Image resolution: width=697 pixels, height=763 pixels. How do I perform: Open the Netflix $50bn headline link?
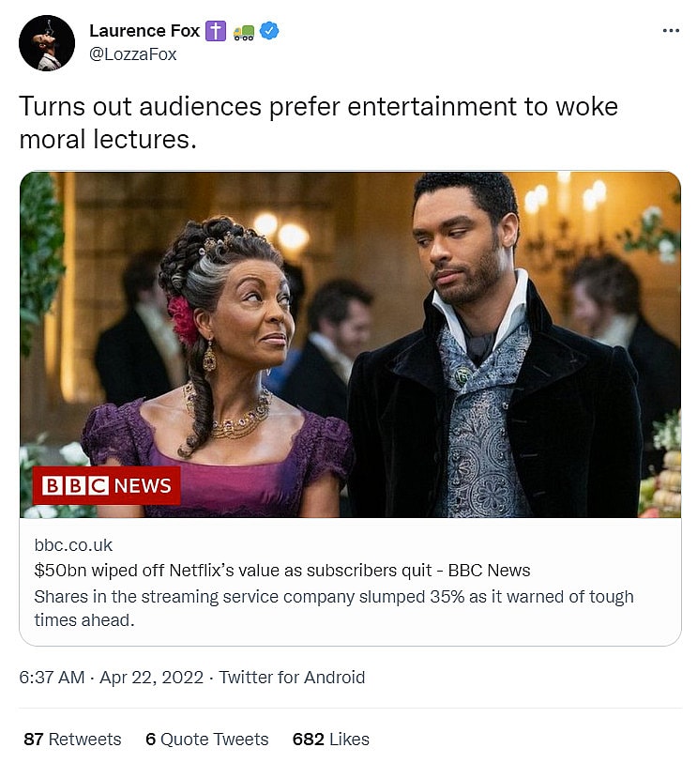[281, 571]
